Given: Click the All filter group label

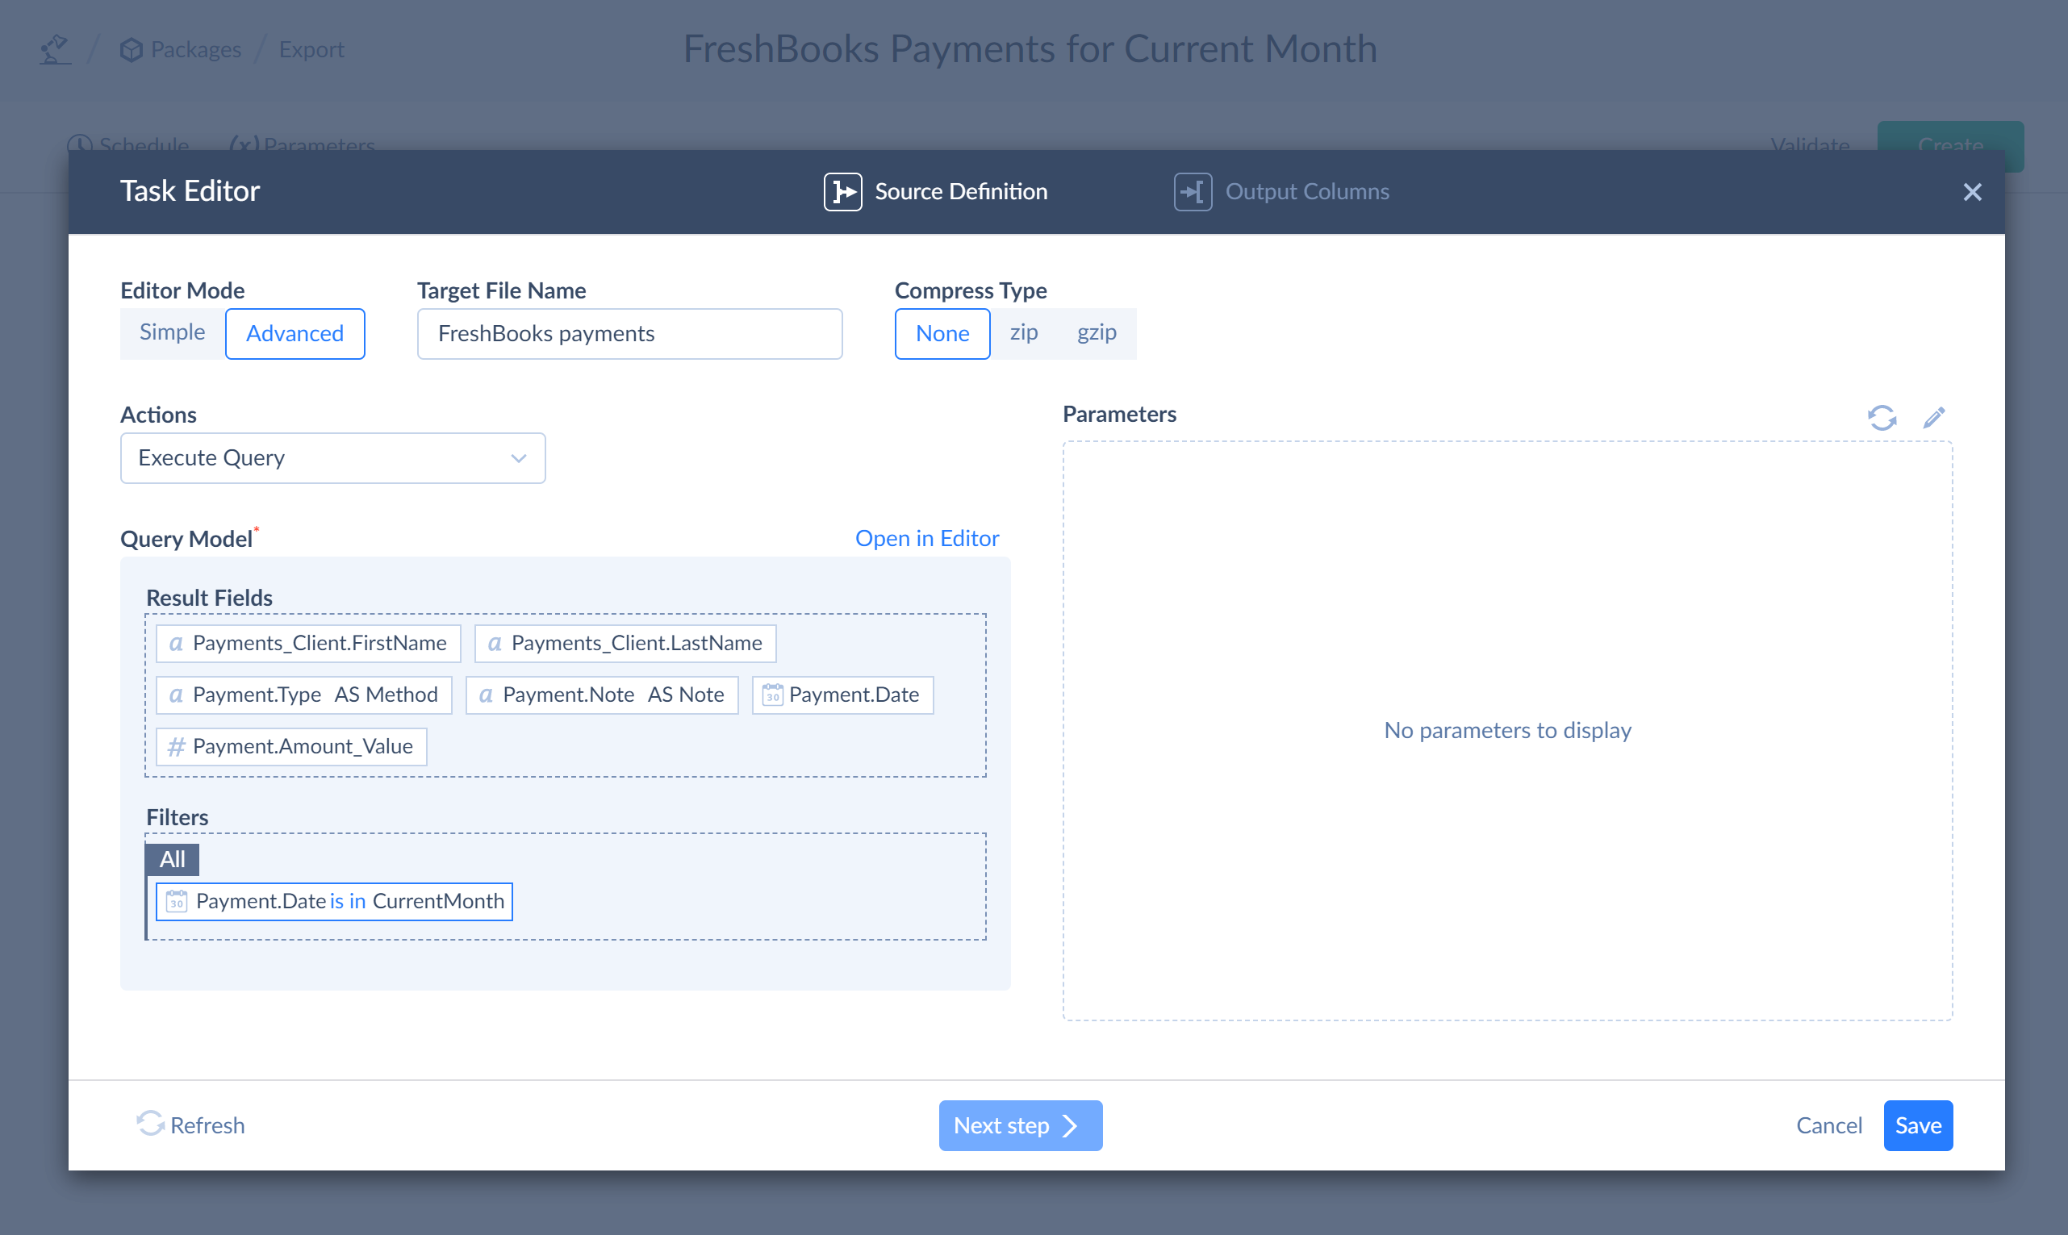Looking at the screenshot, I should pos(172,859).
